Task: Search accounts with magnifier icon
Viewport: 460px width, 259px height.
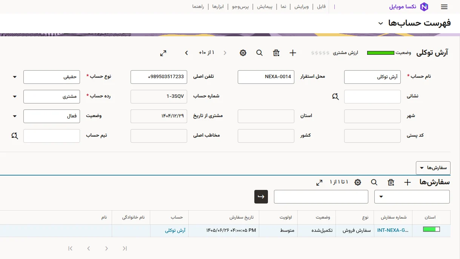Action: pyautogui.click(x=260, y=53)
